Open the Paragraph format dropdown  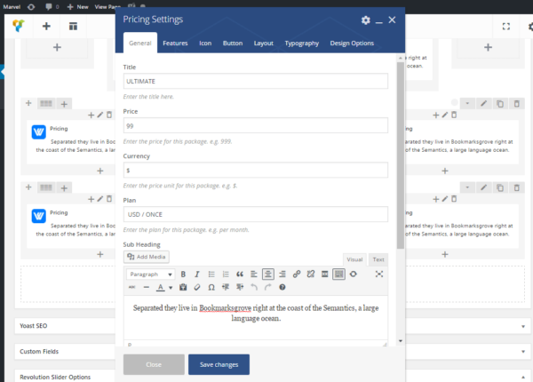150,275
